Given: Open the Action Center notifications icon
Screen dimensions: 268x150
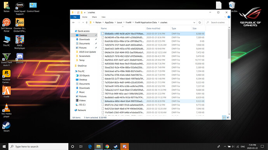Looking at the screenshot, I should pos(262,147).
